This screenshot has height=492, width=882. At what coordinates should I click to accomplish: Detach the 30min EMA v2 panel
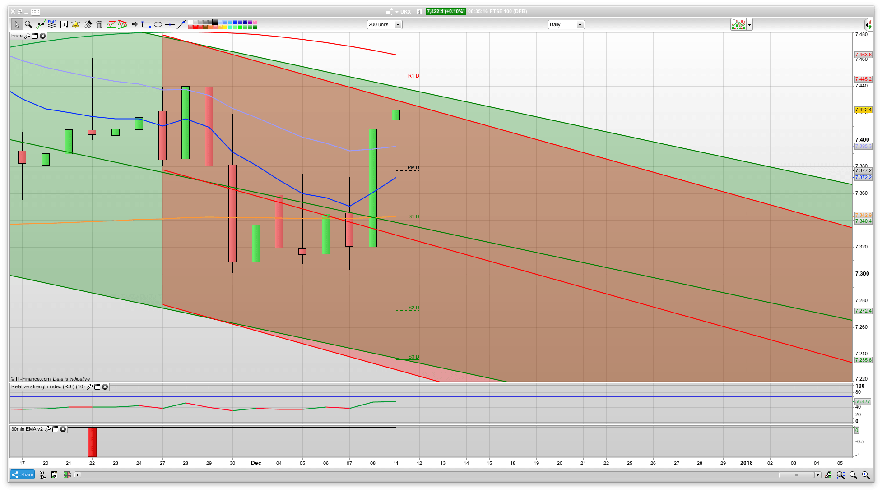tap(55, 429)
